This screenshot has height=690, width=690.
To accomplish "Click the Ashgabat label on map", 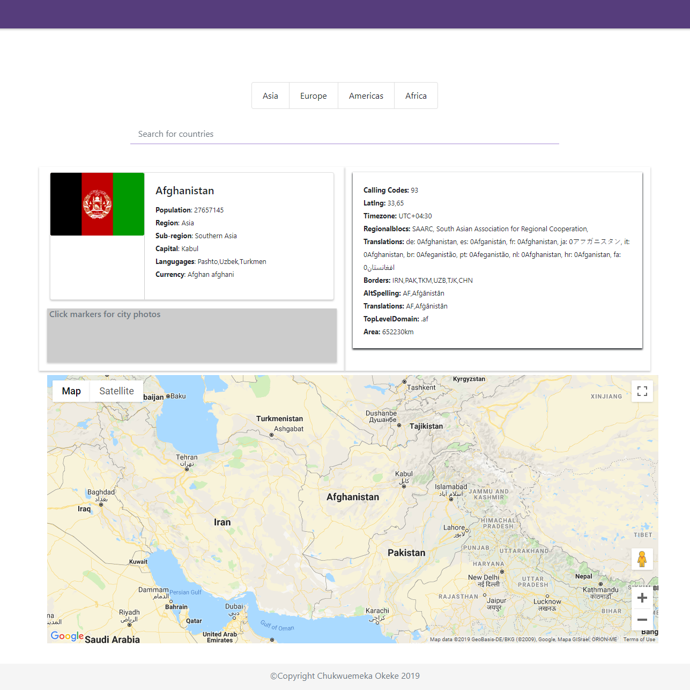I will click(x=289, y=429).
